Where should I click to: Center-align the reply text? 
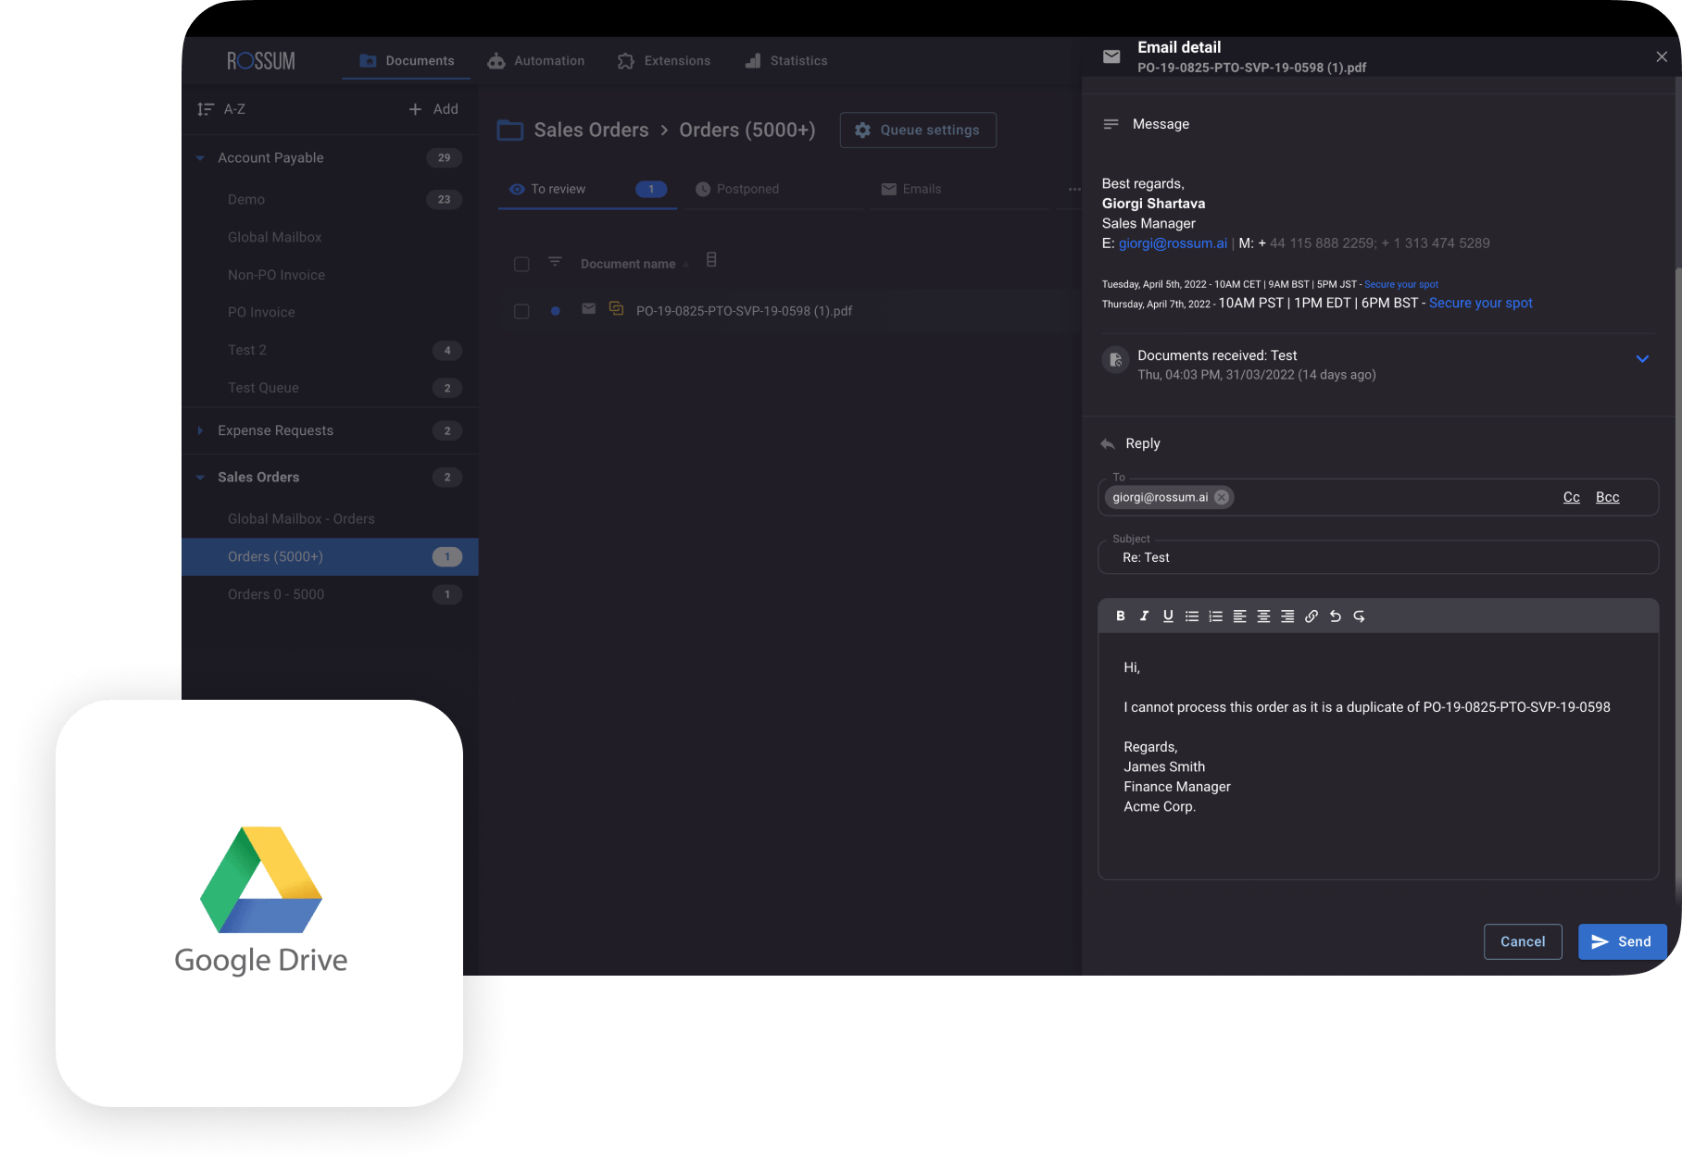(1263, 616)
